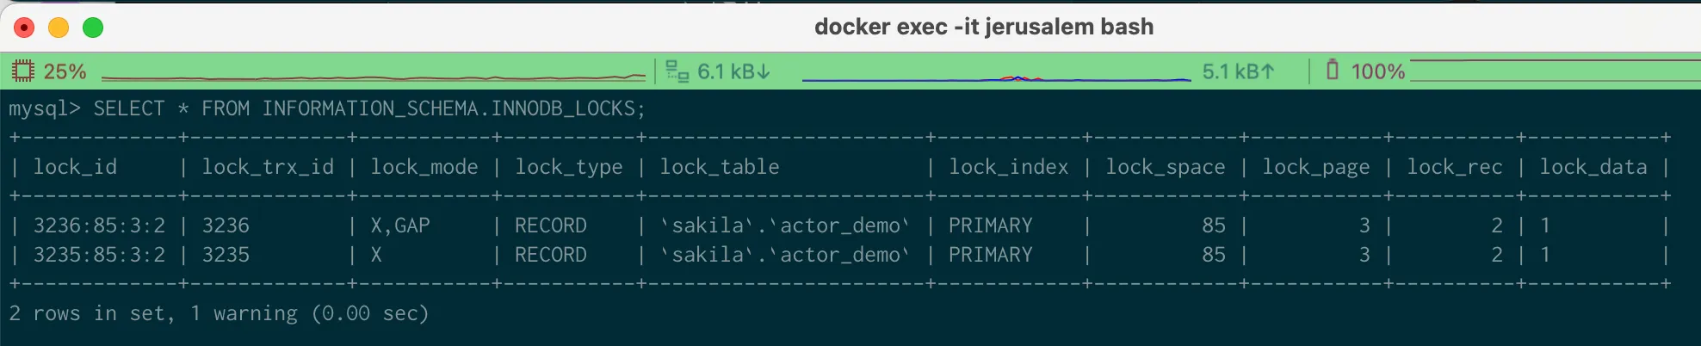1701x346 pixels.
Task: Click the lock_mode value 'X,GAP'
Action: click(x=400, y=226)
